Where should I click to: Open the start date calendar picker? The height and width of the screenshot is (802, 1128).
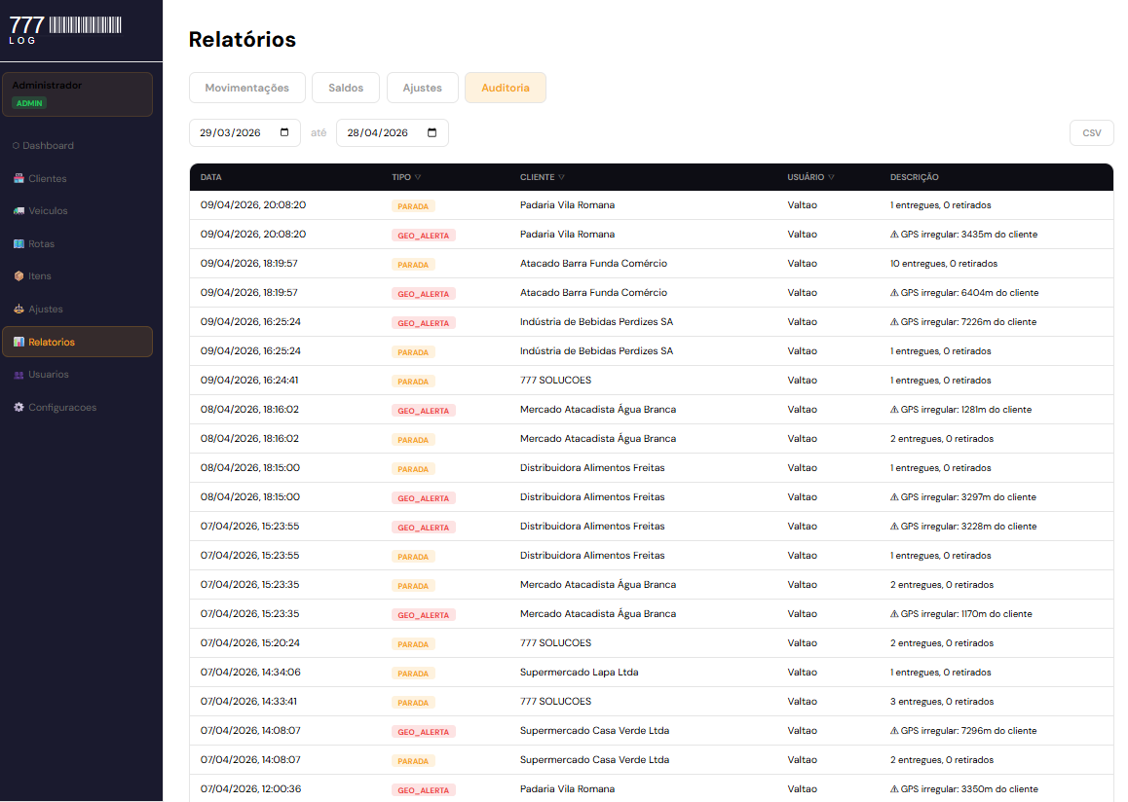tap(284, 133)
